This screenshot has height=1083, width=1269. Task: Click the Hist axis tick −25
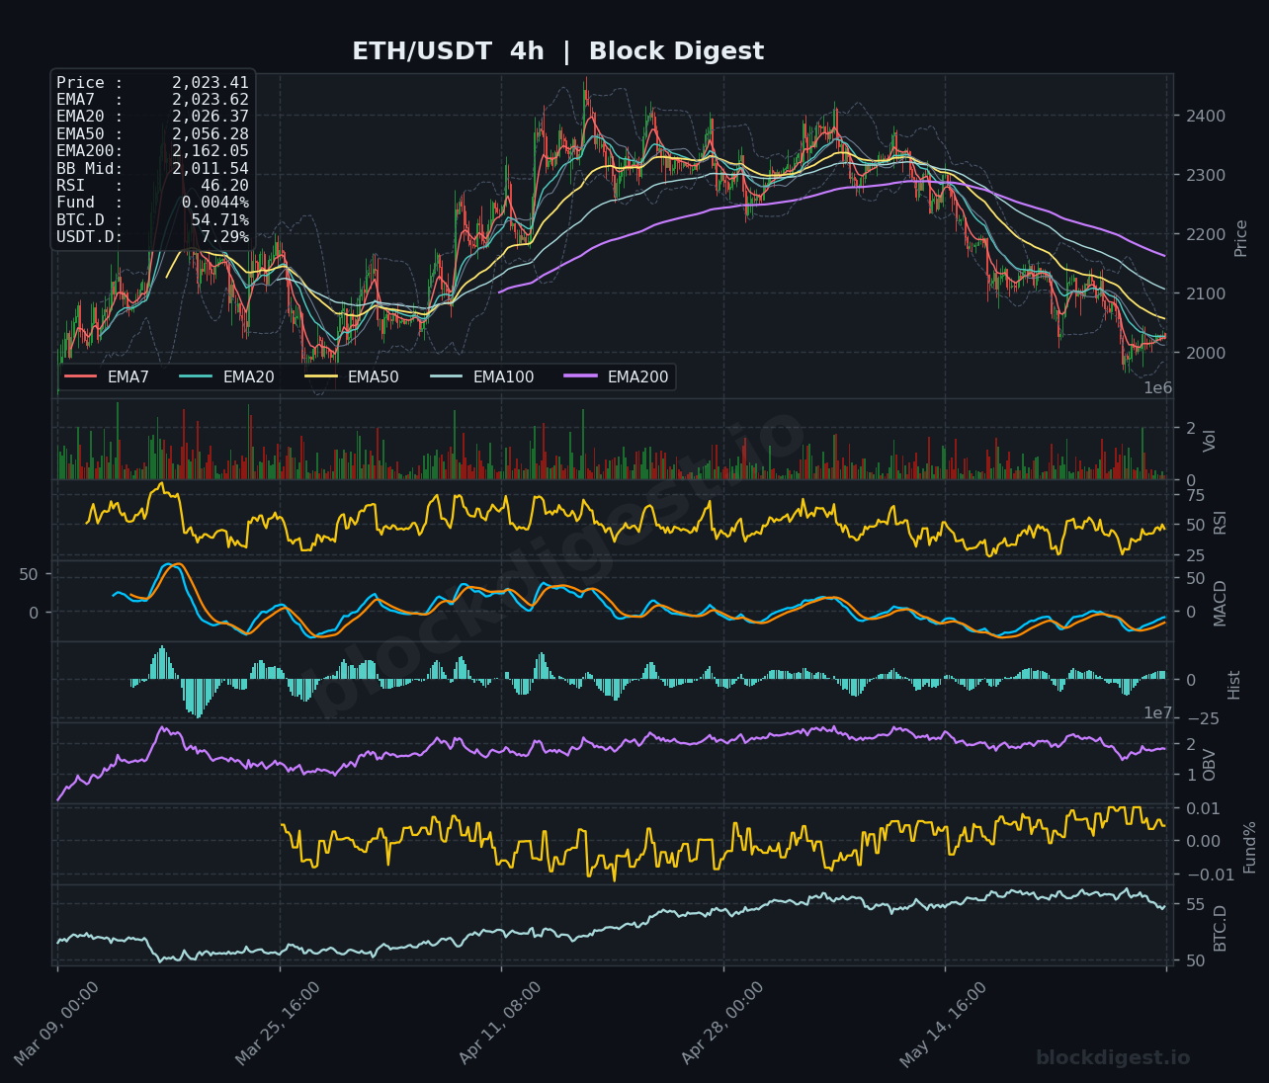(1203, 718)
